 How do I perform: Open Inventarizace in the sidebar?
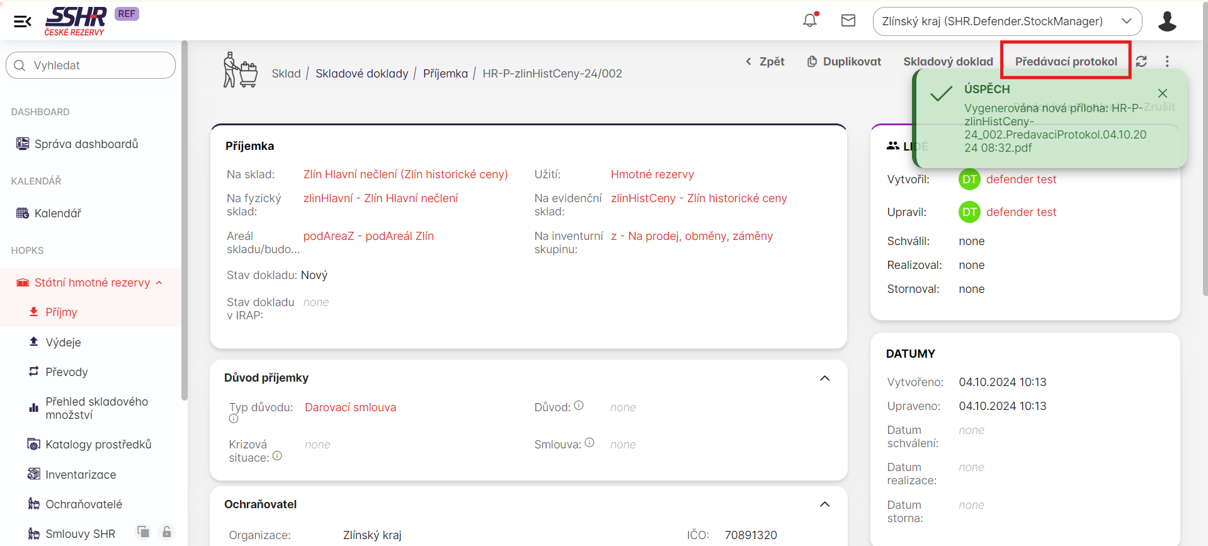(x=80, y=474)
